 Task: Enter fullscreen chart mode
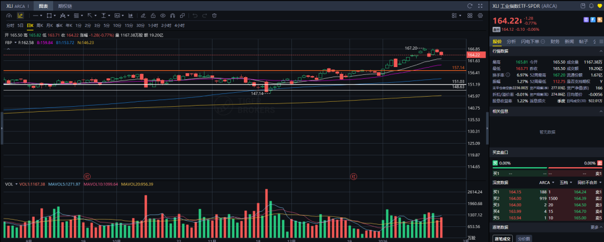click(480, 6)
